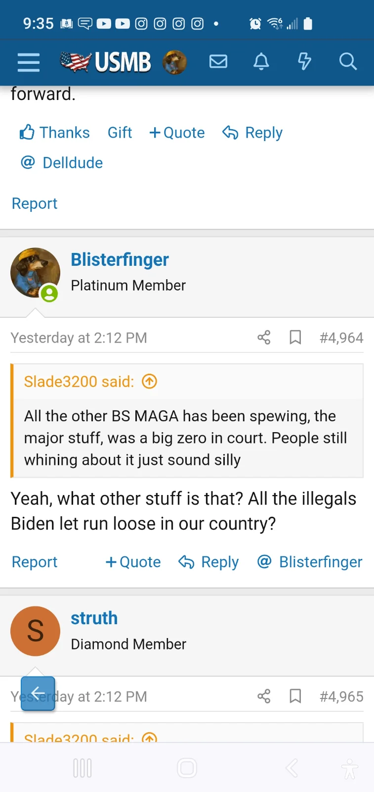The image size is (374, 792).
Task: Bookmark post #4,964 using bookmark icon
Action: tap(295, 337)
